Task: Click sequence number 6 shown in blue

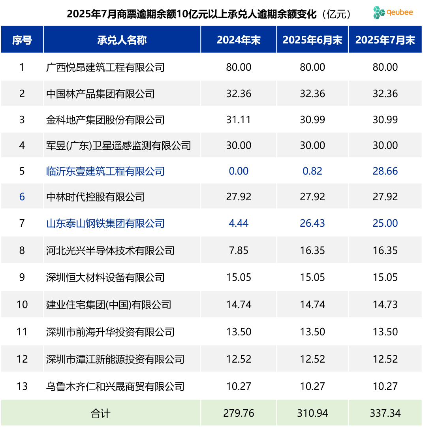Action: pyautogui.click(x=22, y=196)
